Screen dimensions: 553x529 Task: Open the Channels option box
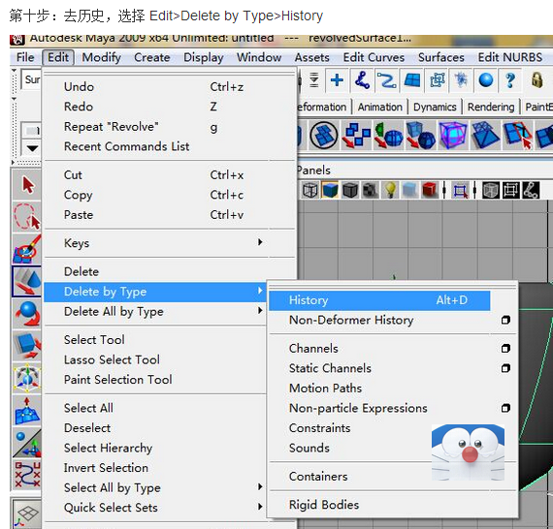(505, 349)
